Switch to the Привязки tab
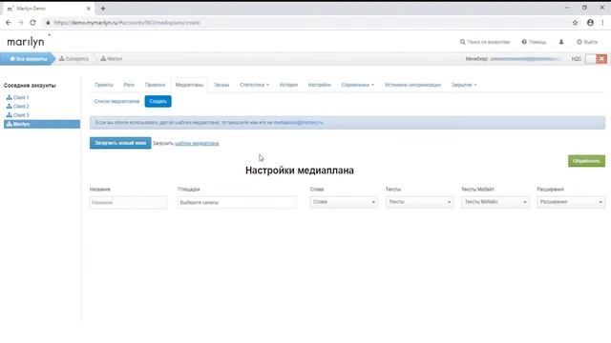This screenshot has height=343, width=611. 155,85
